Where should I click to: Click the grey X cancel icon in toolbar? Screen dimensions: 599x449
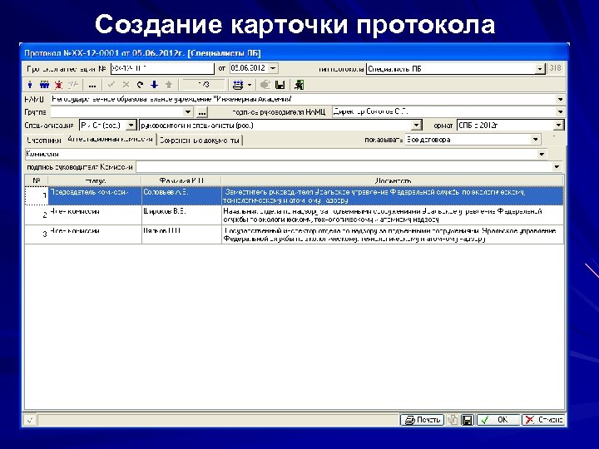[126, 85]
